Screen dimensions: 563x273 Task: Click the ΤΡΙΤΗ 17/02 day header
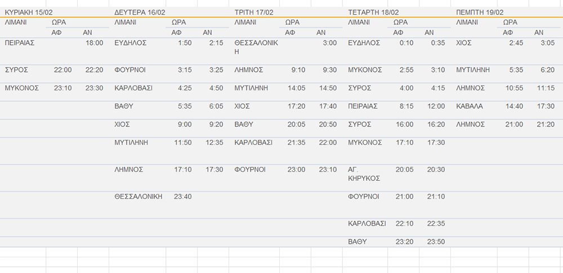click(x=255, y=12)
